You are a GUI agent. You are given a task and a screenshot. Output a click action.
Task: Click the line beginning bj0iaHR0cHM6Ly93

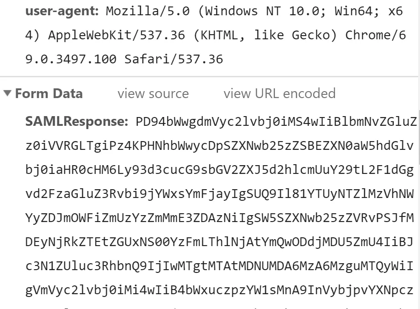(219, 170)
